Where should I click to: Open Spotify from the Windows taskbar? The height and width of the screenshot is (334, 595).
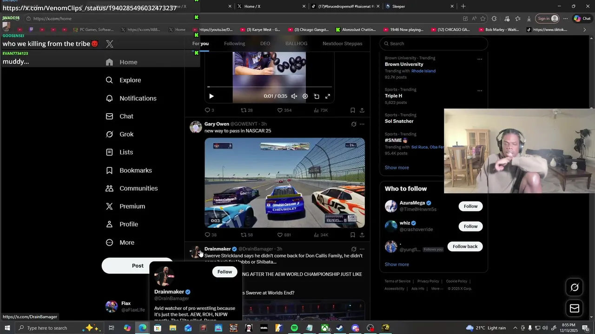[x=294, y=328]
